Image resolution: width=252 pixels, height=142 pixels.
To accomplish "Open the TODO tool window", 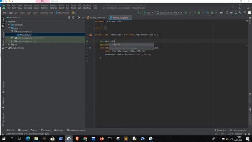I will [x=11, y=130].
